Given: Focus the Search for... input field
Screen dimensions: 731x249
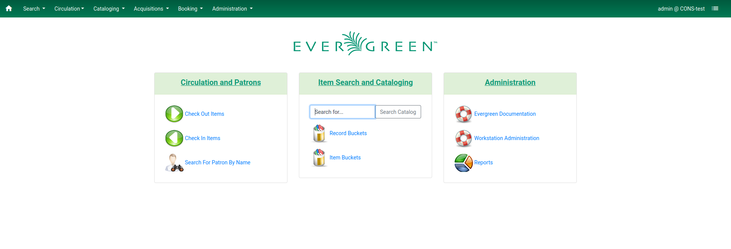Looking at the screenshot, I should coord(342,112).
